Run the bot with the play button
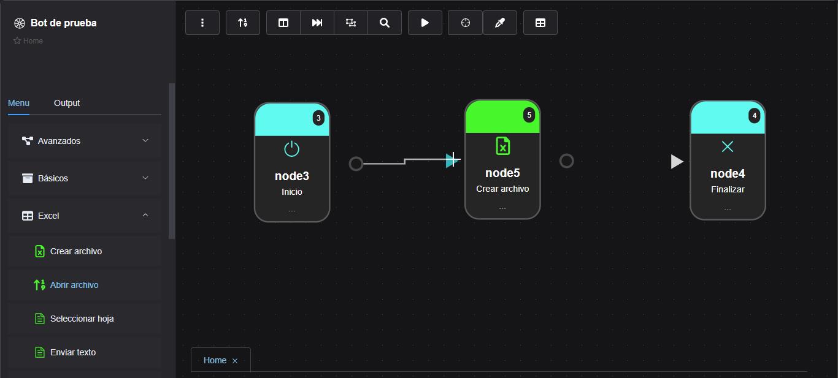Image resolution: width=838 pixels, height=378 pixels. coord(425,23)
